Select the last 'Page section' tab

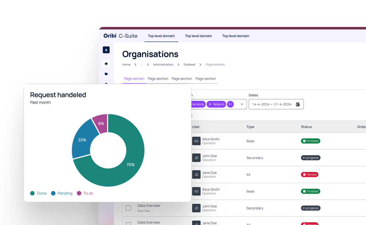coord(206,79)
